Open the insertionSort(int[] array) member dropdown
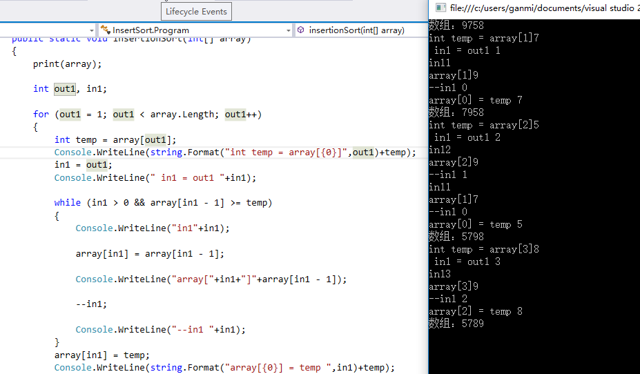The height and width of the screenshot is (374, 640). (361, 30)
